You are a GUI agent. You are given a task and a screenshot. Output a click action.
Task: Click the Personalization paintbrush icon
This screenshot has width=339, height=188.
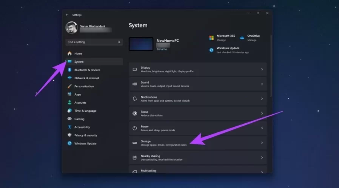(69, 86)
